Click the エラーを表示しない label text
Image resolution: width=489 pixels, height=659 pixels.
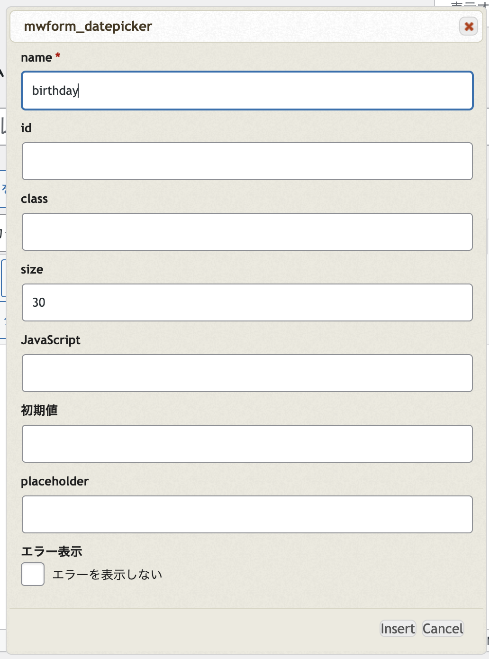tap(107, 575)
